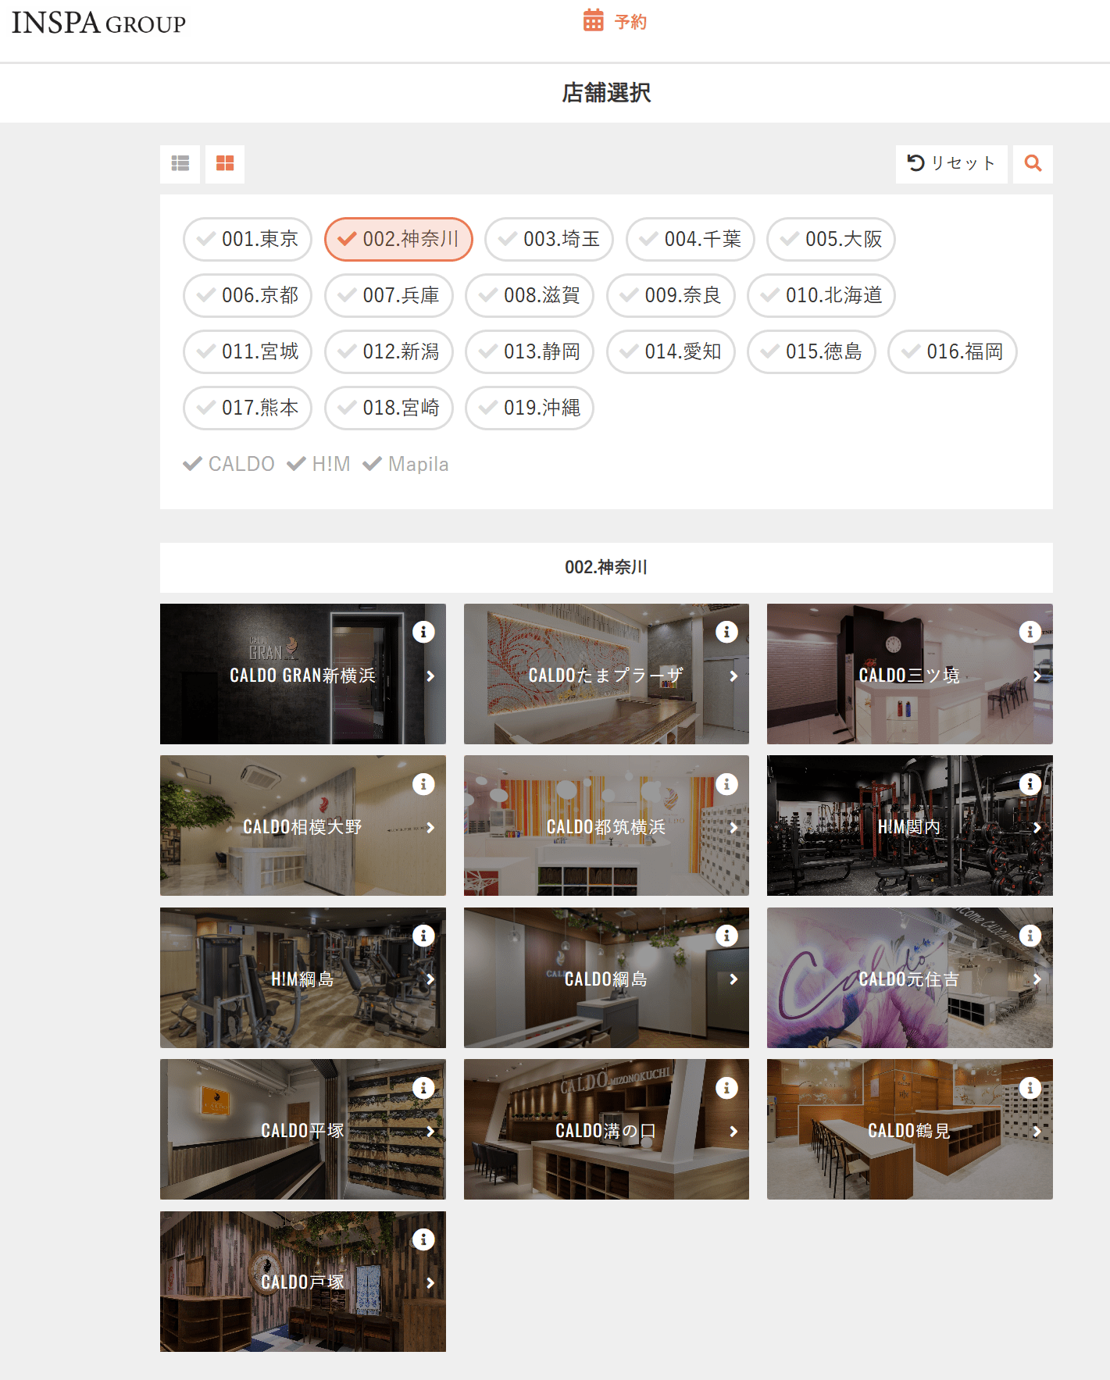Toggle the 015.徳島 region filter

click(x=812, y=351)
